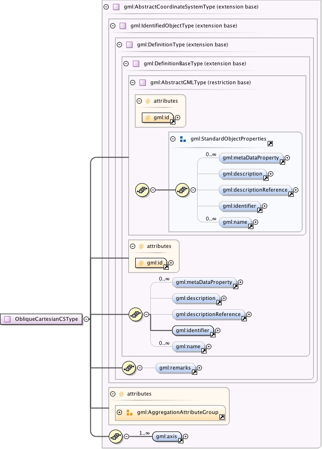Follow reference arrow on gml:AggregationAttributeGroup
This screenshot has width=322, height=449.
pyautogui.click(x=222, y=417)
